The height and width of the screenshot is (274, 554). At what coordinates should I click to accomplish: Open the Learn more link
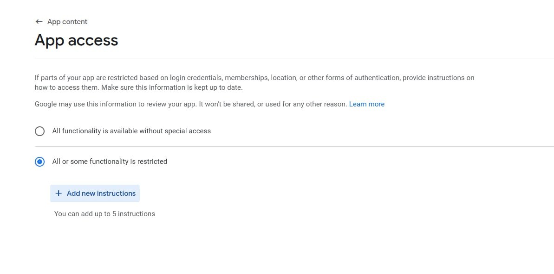pos(366,104)
